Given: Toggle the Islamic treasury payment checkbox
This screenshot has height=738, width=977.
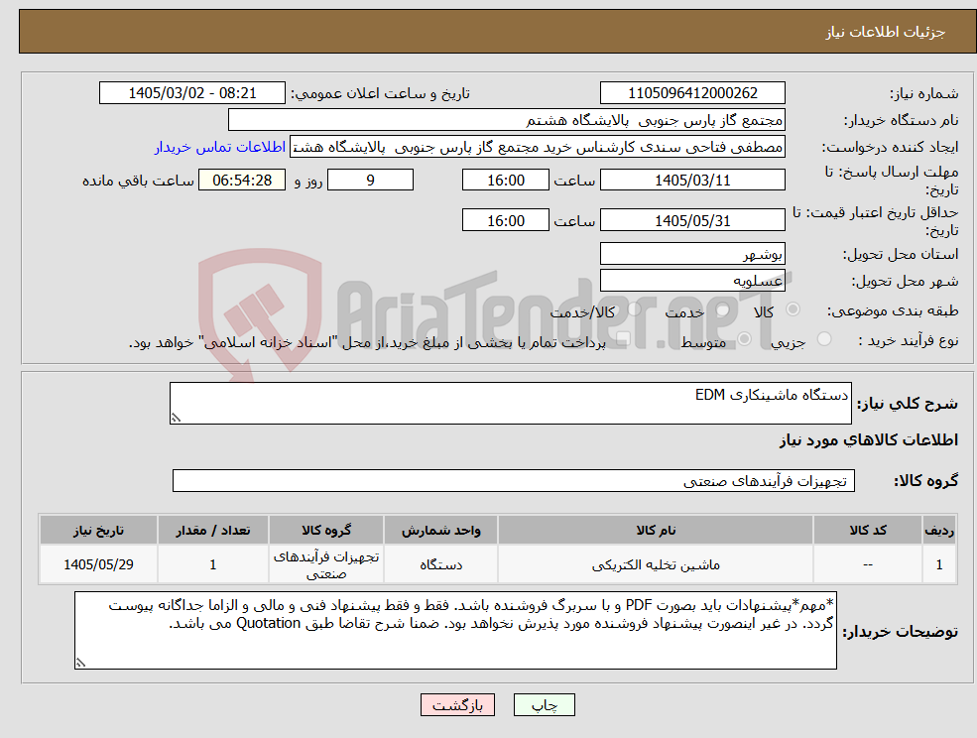Looking at the screenshot, I should pyautogui.click(x=623, y=339).
